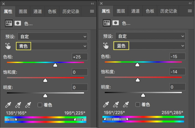Screen dimensions: 195x128
Task: Switch to 色板 tab in left panel
Action: tap(52, 11)
